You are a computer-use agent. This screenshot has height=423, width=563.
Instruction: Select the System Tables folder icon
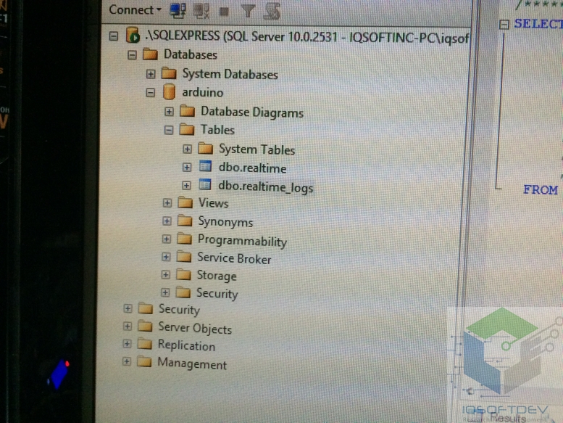206,148
